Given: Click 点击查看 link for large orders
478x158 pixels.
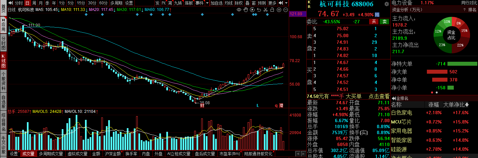Looking at the screenshot, I should tap(379, 96).
